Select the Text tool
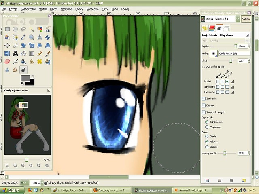This screenshot has width=259, height=194. click(x=15, y=53)
